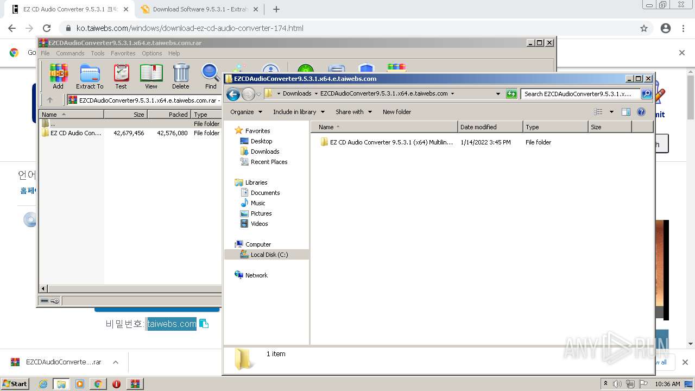Expand the view options arrow in Explorer

coord(611,112)
